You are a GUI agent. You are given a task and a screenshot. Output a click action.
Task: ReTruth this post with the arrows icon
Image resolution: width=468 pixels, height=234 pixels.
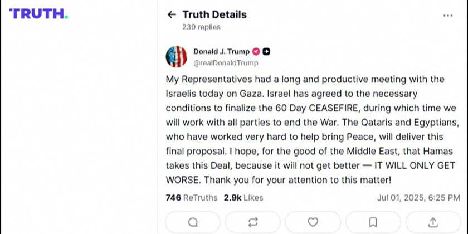[x=253, y=222]
